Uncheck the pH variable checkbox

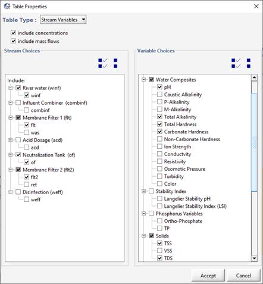[x=159, y=87]
